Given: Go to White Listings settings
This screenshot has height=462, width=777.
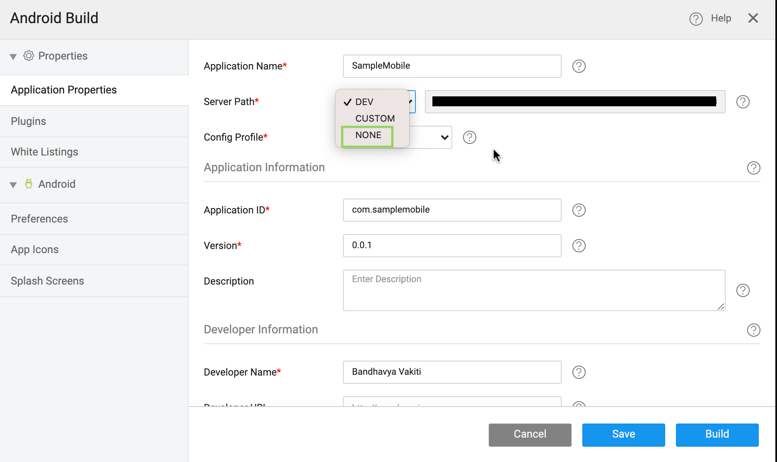Looking at the screenshot, I should [44, 152].
